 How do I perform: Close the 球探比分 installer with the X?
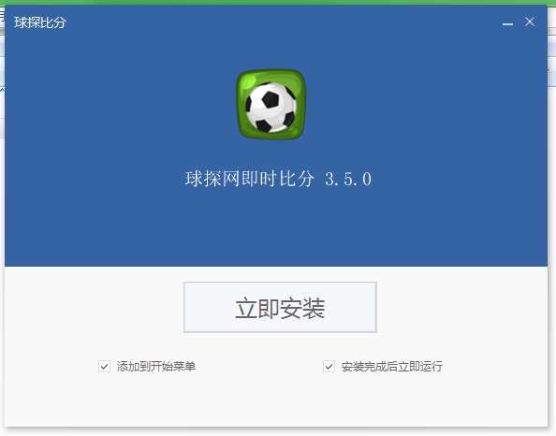click(530, 22)
